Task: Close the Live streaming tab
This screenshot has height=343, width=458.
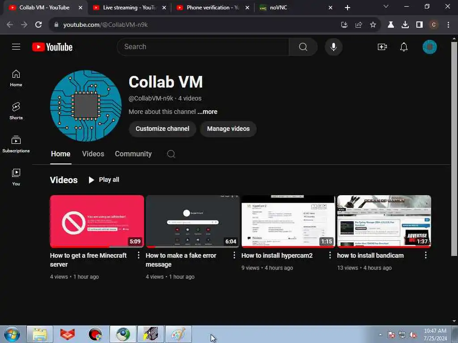Action: [x=164, y=8]
